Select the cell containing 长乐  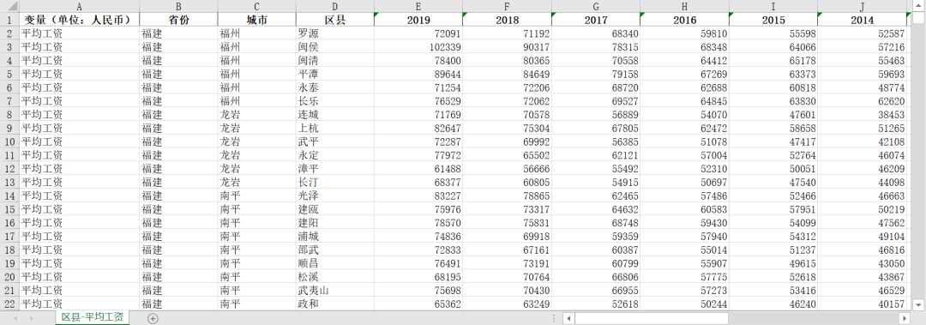pos(335,101)
